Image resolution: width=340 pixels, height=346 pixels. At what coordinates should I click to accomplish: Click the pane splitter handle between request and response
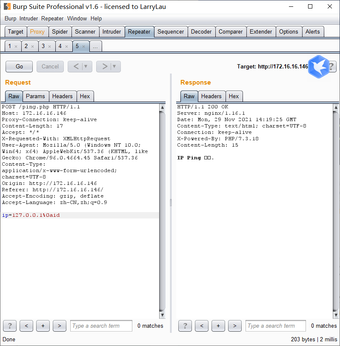(x=171, y=203)
